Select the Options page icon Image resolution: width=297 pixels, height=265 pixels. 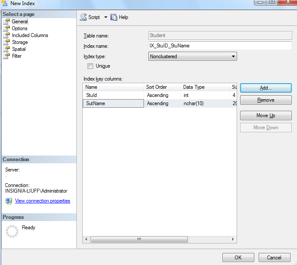[x=6, y=28]
